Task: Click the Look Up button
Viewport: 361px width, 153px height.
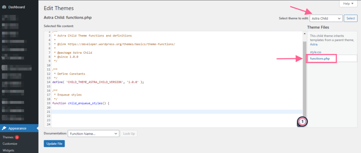Action: coord(129,134)
